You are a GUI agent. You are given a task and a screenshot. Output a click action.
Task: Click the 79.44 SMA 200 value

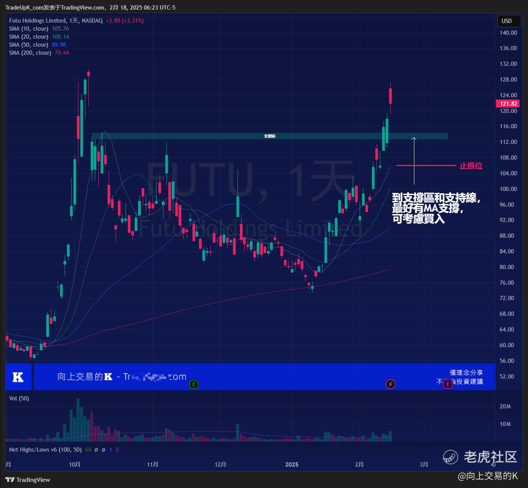point(62,53)
